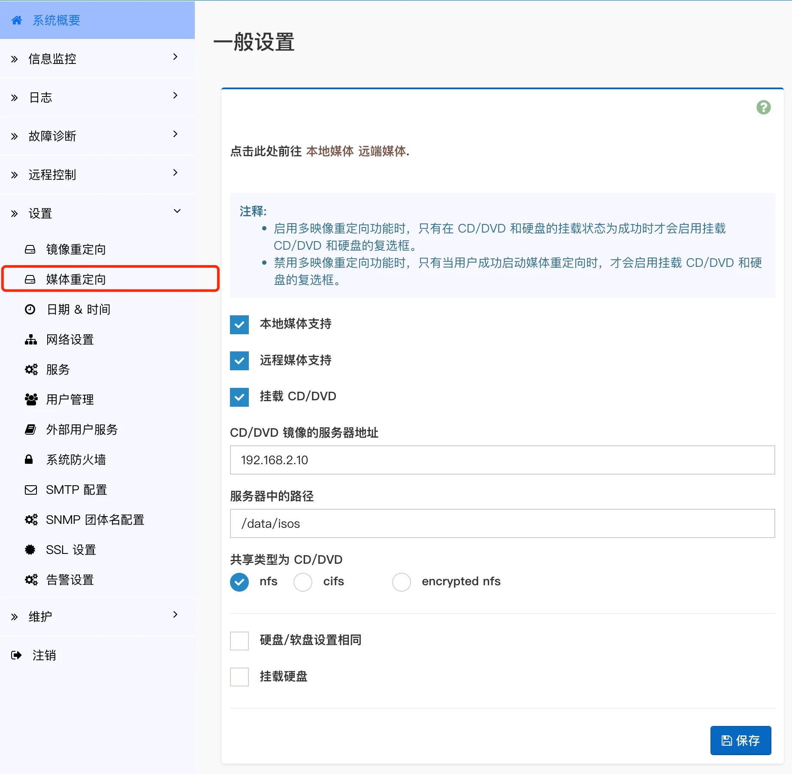This screenshot has width=792, height=774.
Task: Follow the 远端媒体 link
Action: coord(382,151)
